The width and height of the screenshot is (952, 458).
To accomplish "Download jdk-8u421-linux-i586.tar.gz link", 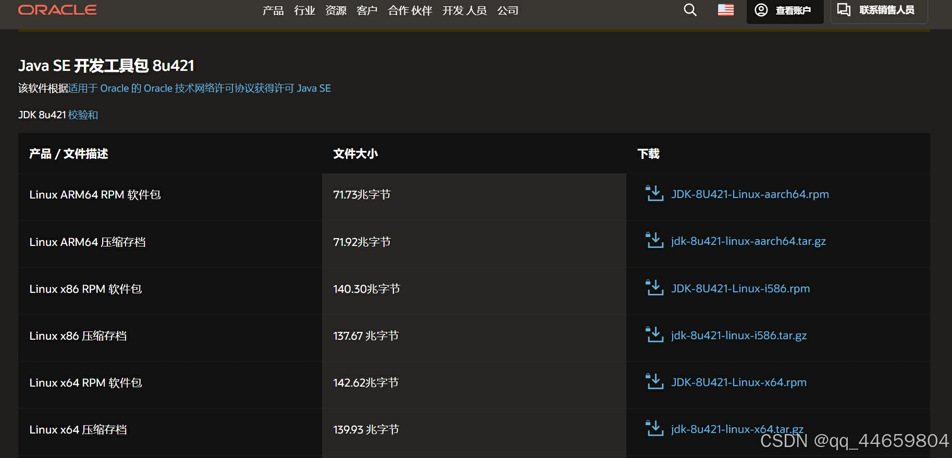I will (x=739, y=335).
